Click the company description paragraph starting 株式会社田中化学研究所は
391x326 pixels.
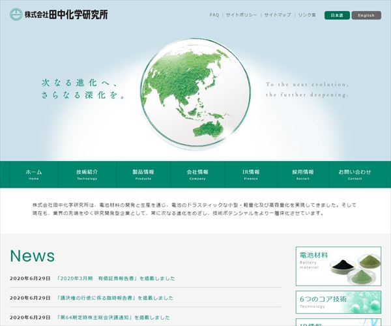(x=194, y=209)
